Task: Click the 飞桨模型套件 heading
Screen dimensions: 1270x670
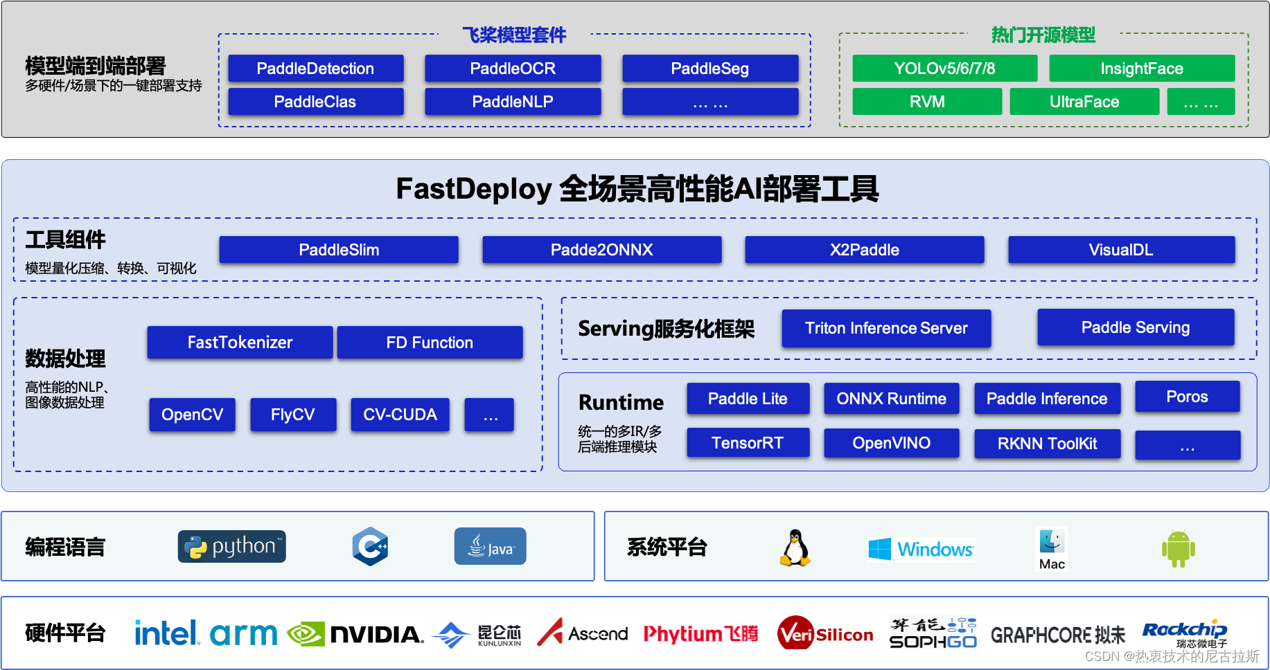Action: pyautogui.click(x=514, y=35)
